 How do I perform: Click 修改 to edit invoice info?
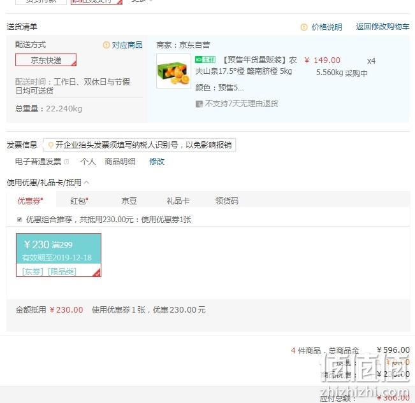point(157,161)
